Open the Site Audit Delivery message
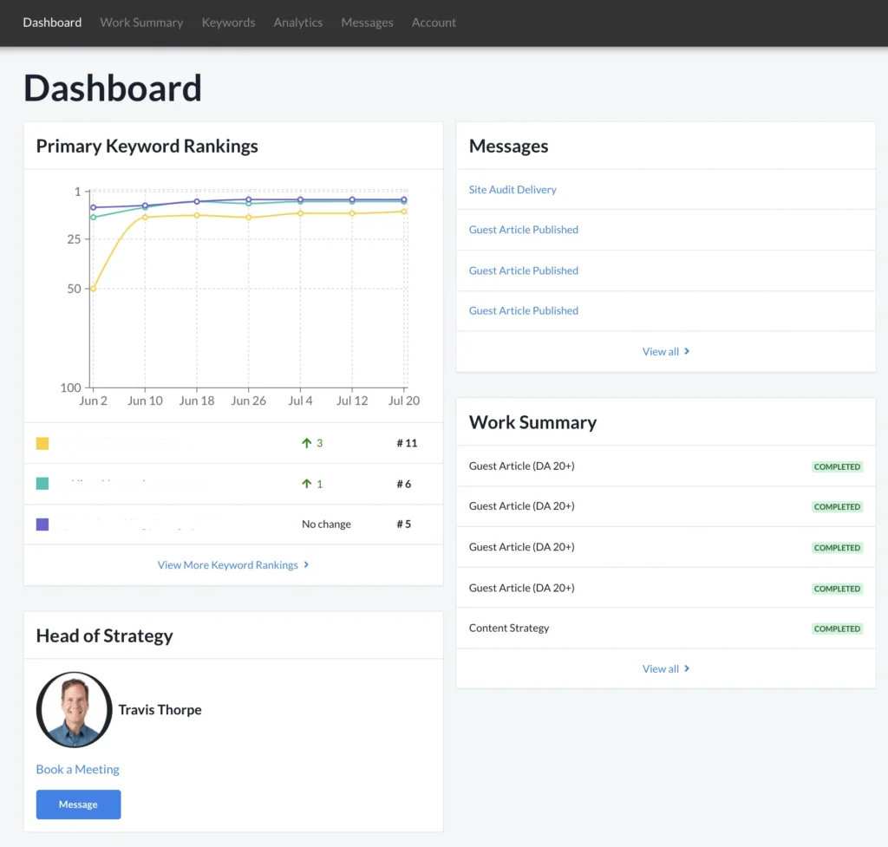Image resolution: width=888 pixels, height=847 pixels. click(x=513, y=190)
